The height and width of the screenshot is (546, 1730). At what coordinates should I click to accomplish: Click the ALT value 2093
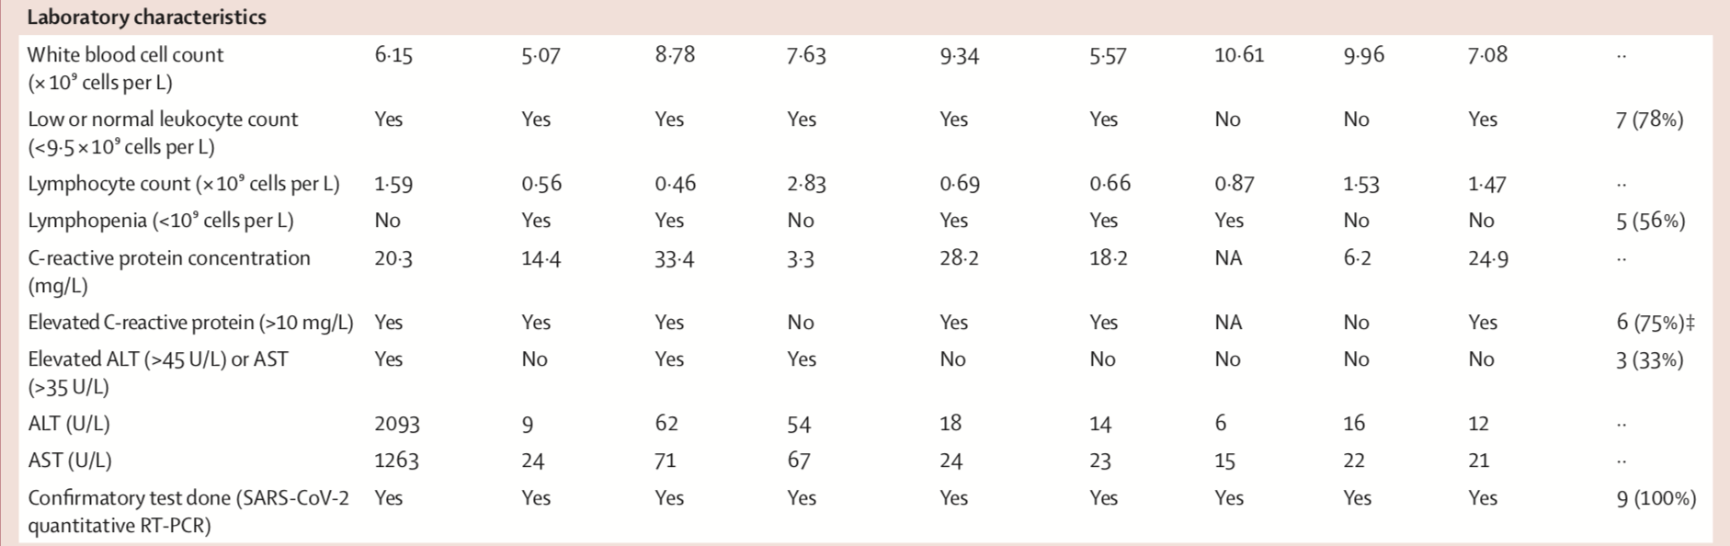(x=397, y=424)
